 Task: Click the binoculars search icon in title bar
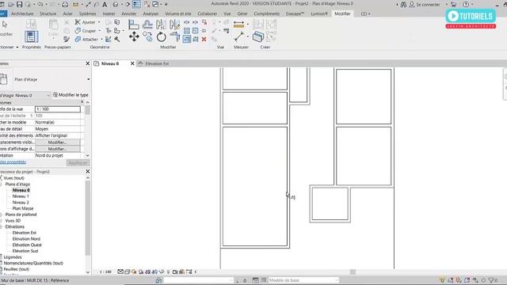pos(403,5)
